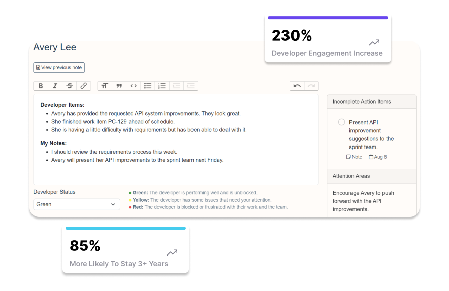The image size is (449, 291).
Task: Insert a hyperlink into the note
Action: 84,86
